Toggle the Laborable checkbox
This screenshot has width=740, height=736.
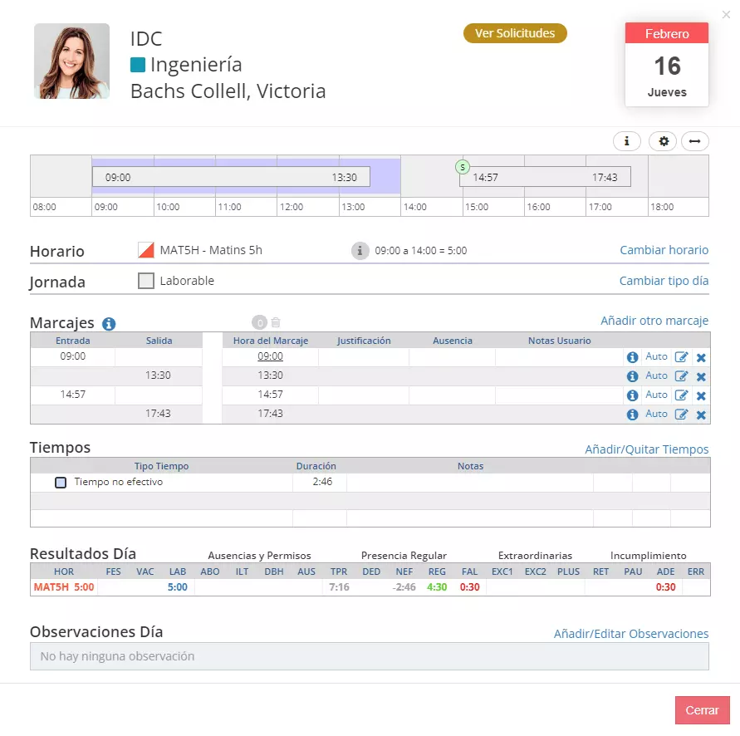(146, 281)
